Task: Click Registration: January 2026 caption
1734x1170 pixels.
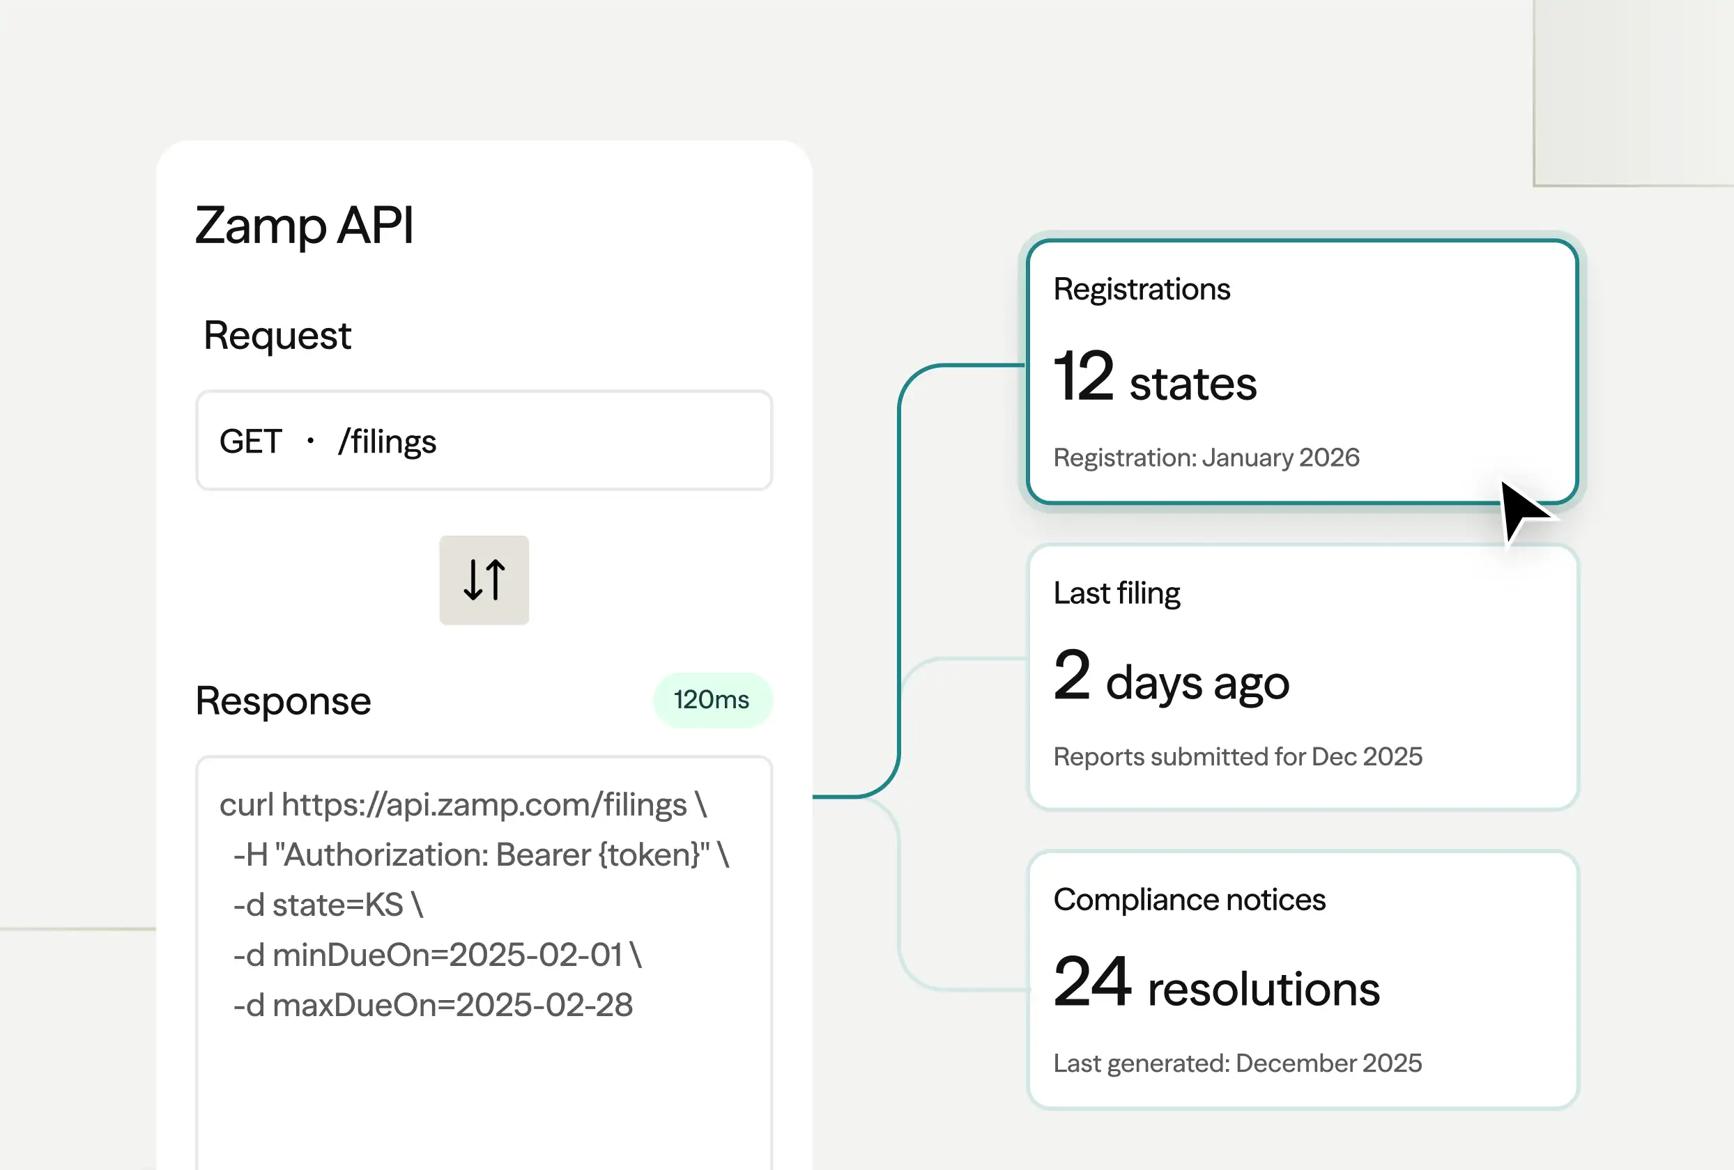Action: (1206, 457)
